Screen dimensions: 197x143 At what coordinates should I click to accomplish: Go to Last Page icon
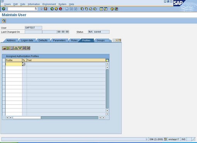click(95, 9)
